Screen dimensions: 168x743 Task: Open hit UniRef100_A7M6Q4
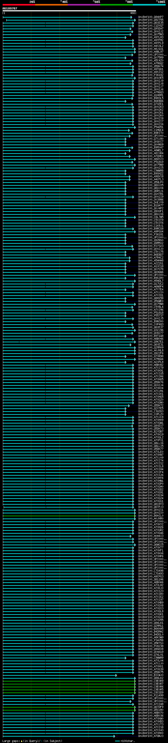click(151, 359)
